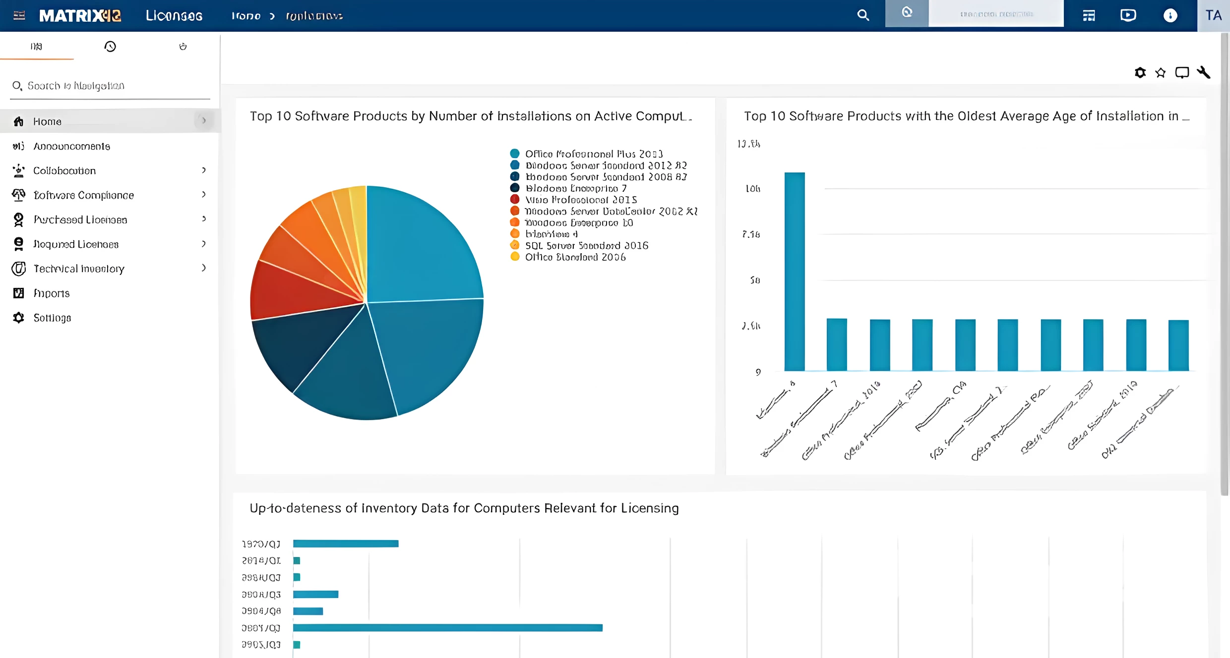This screenshot has width=1230, height=658.
Task: Open the Announcements section in the sidebar
Action: point(72,146)
